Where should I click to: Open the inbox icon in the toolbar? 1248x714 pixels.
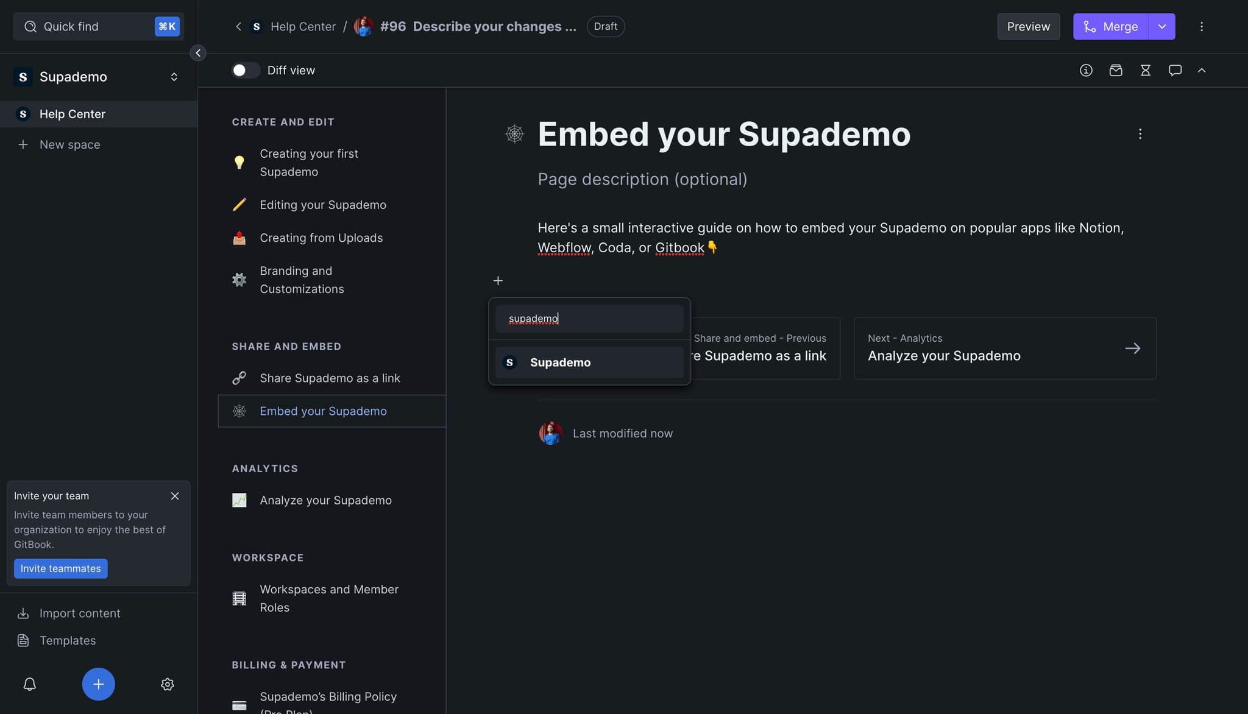pos(1116,70)
